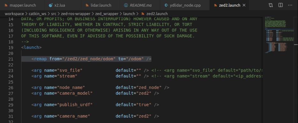Switch to the lidar.launch tab
Image resolution: width=298 pixels, height=123 pixels.
(101, 5)
